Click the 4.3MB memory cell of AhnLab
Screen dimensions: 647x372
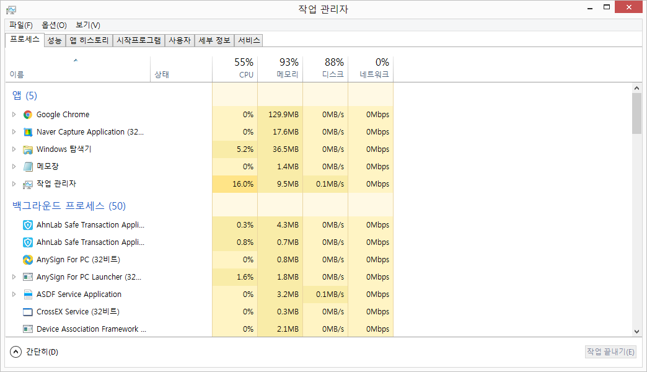click(280, 224)
